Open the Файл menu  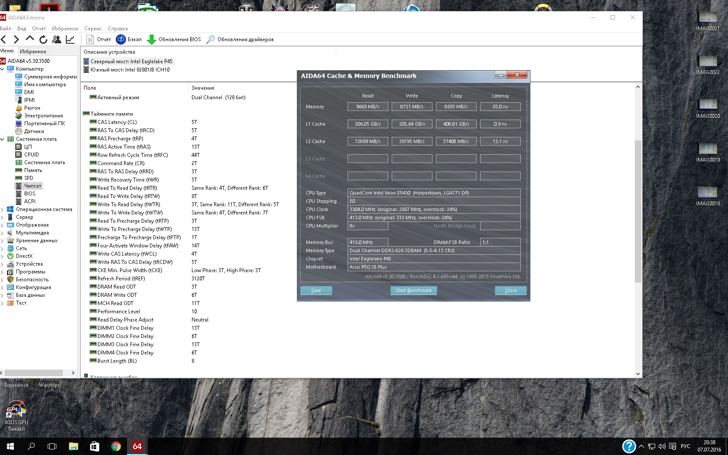click(6, 29)
